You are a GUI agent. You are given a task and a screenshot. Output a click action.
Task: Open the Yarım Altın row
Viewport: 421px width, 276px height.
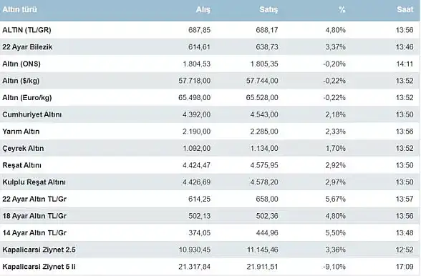coord(210,132)
